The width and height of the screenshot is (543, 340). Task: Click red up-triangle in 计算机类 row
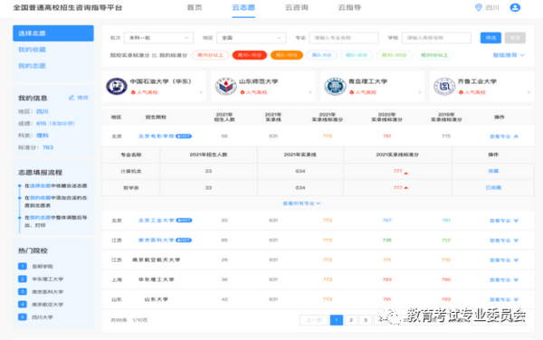point(405,173)
